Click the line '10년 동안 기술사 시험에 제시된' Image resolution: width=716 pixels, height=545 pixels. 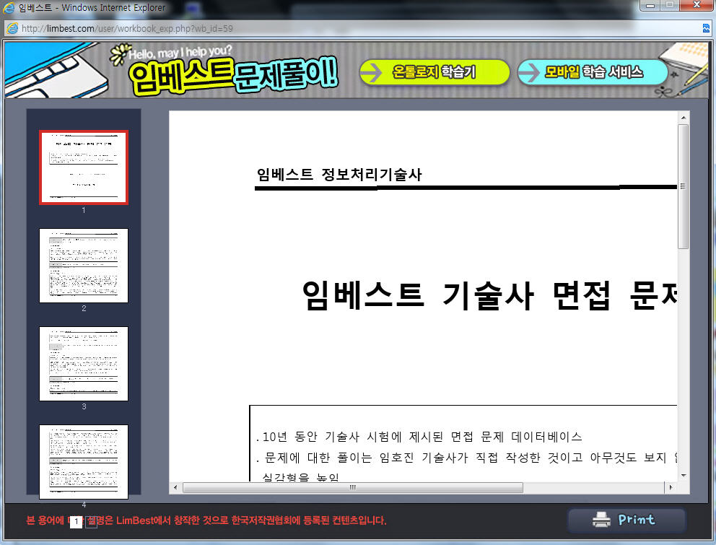352,437
